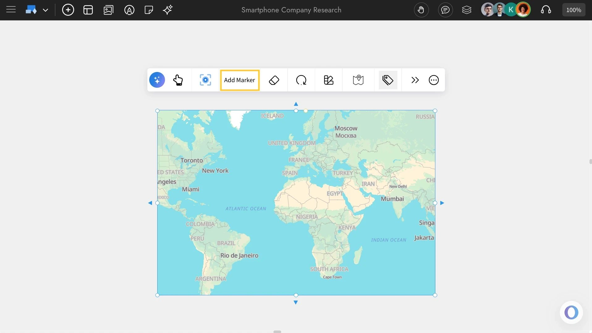Open the hamburger main menu

[x=11, y=9]
